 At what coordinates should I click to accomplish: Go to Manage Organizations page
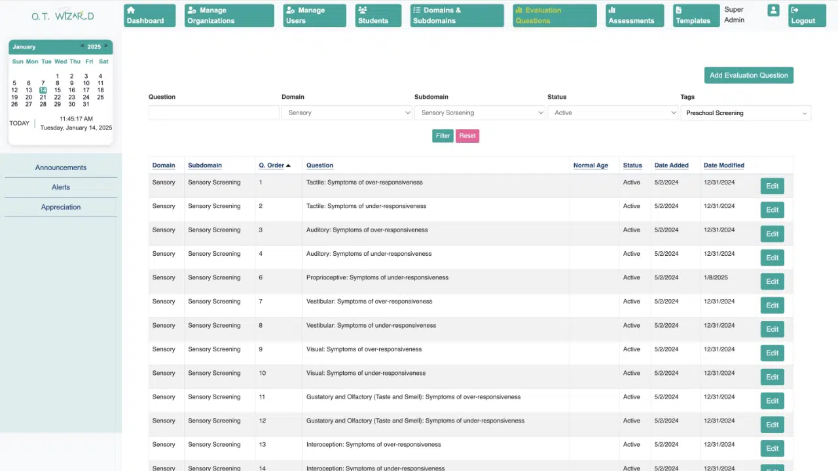(x=228, y=16)
